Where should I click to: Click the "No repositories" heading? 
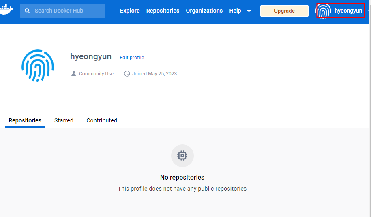pos(182,178)
